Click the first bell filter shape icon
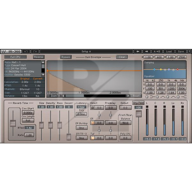This screenshot has width=192, height=192. click(x=163, y=97)
